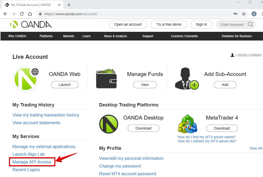Open the Change my password link
The height and width of the screenshot is (177, 263).
click(120, 166)
